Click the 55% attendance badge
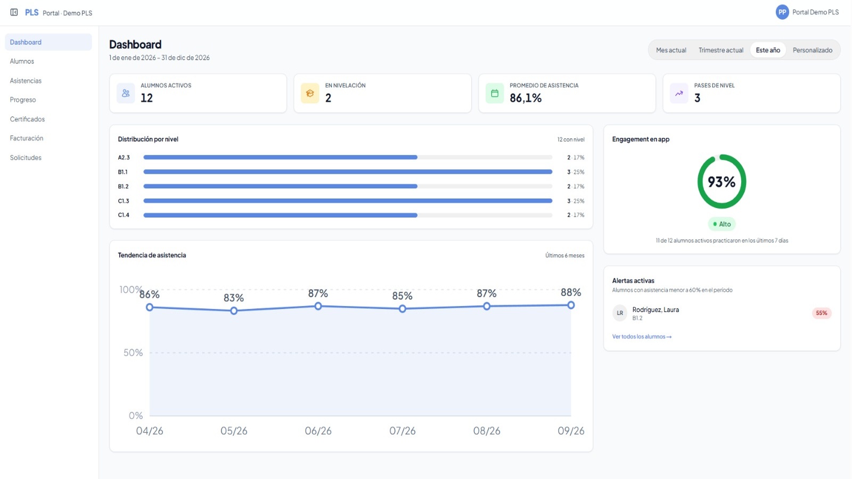852x479 pixels. (x=822, y=313)
